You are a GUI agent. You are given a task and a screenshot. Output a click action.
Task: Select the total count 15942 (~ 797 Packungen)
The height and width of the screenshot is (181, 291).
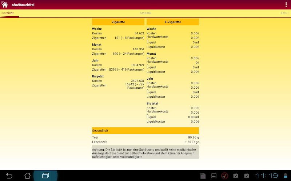pos(135,86)
